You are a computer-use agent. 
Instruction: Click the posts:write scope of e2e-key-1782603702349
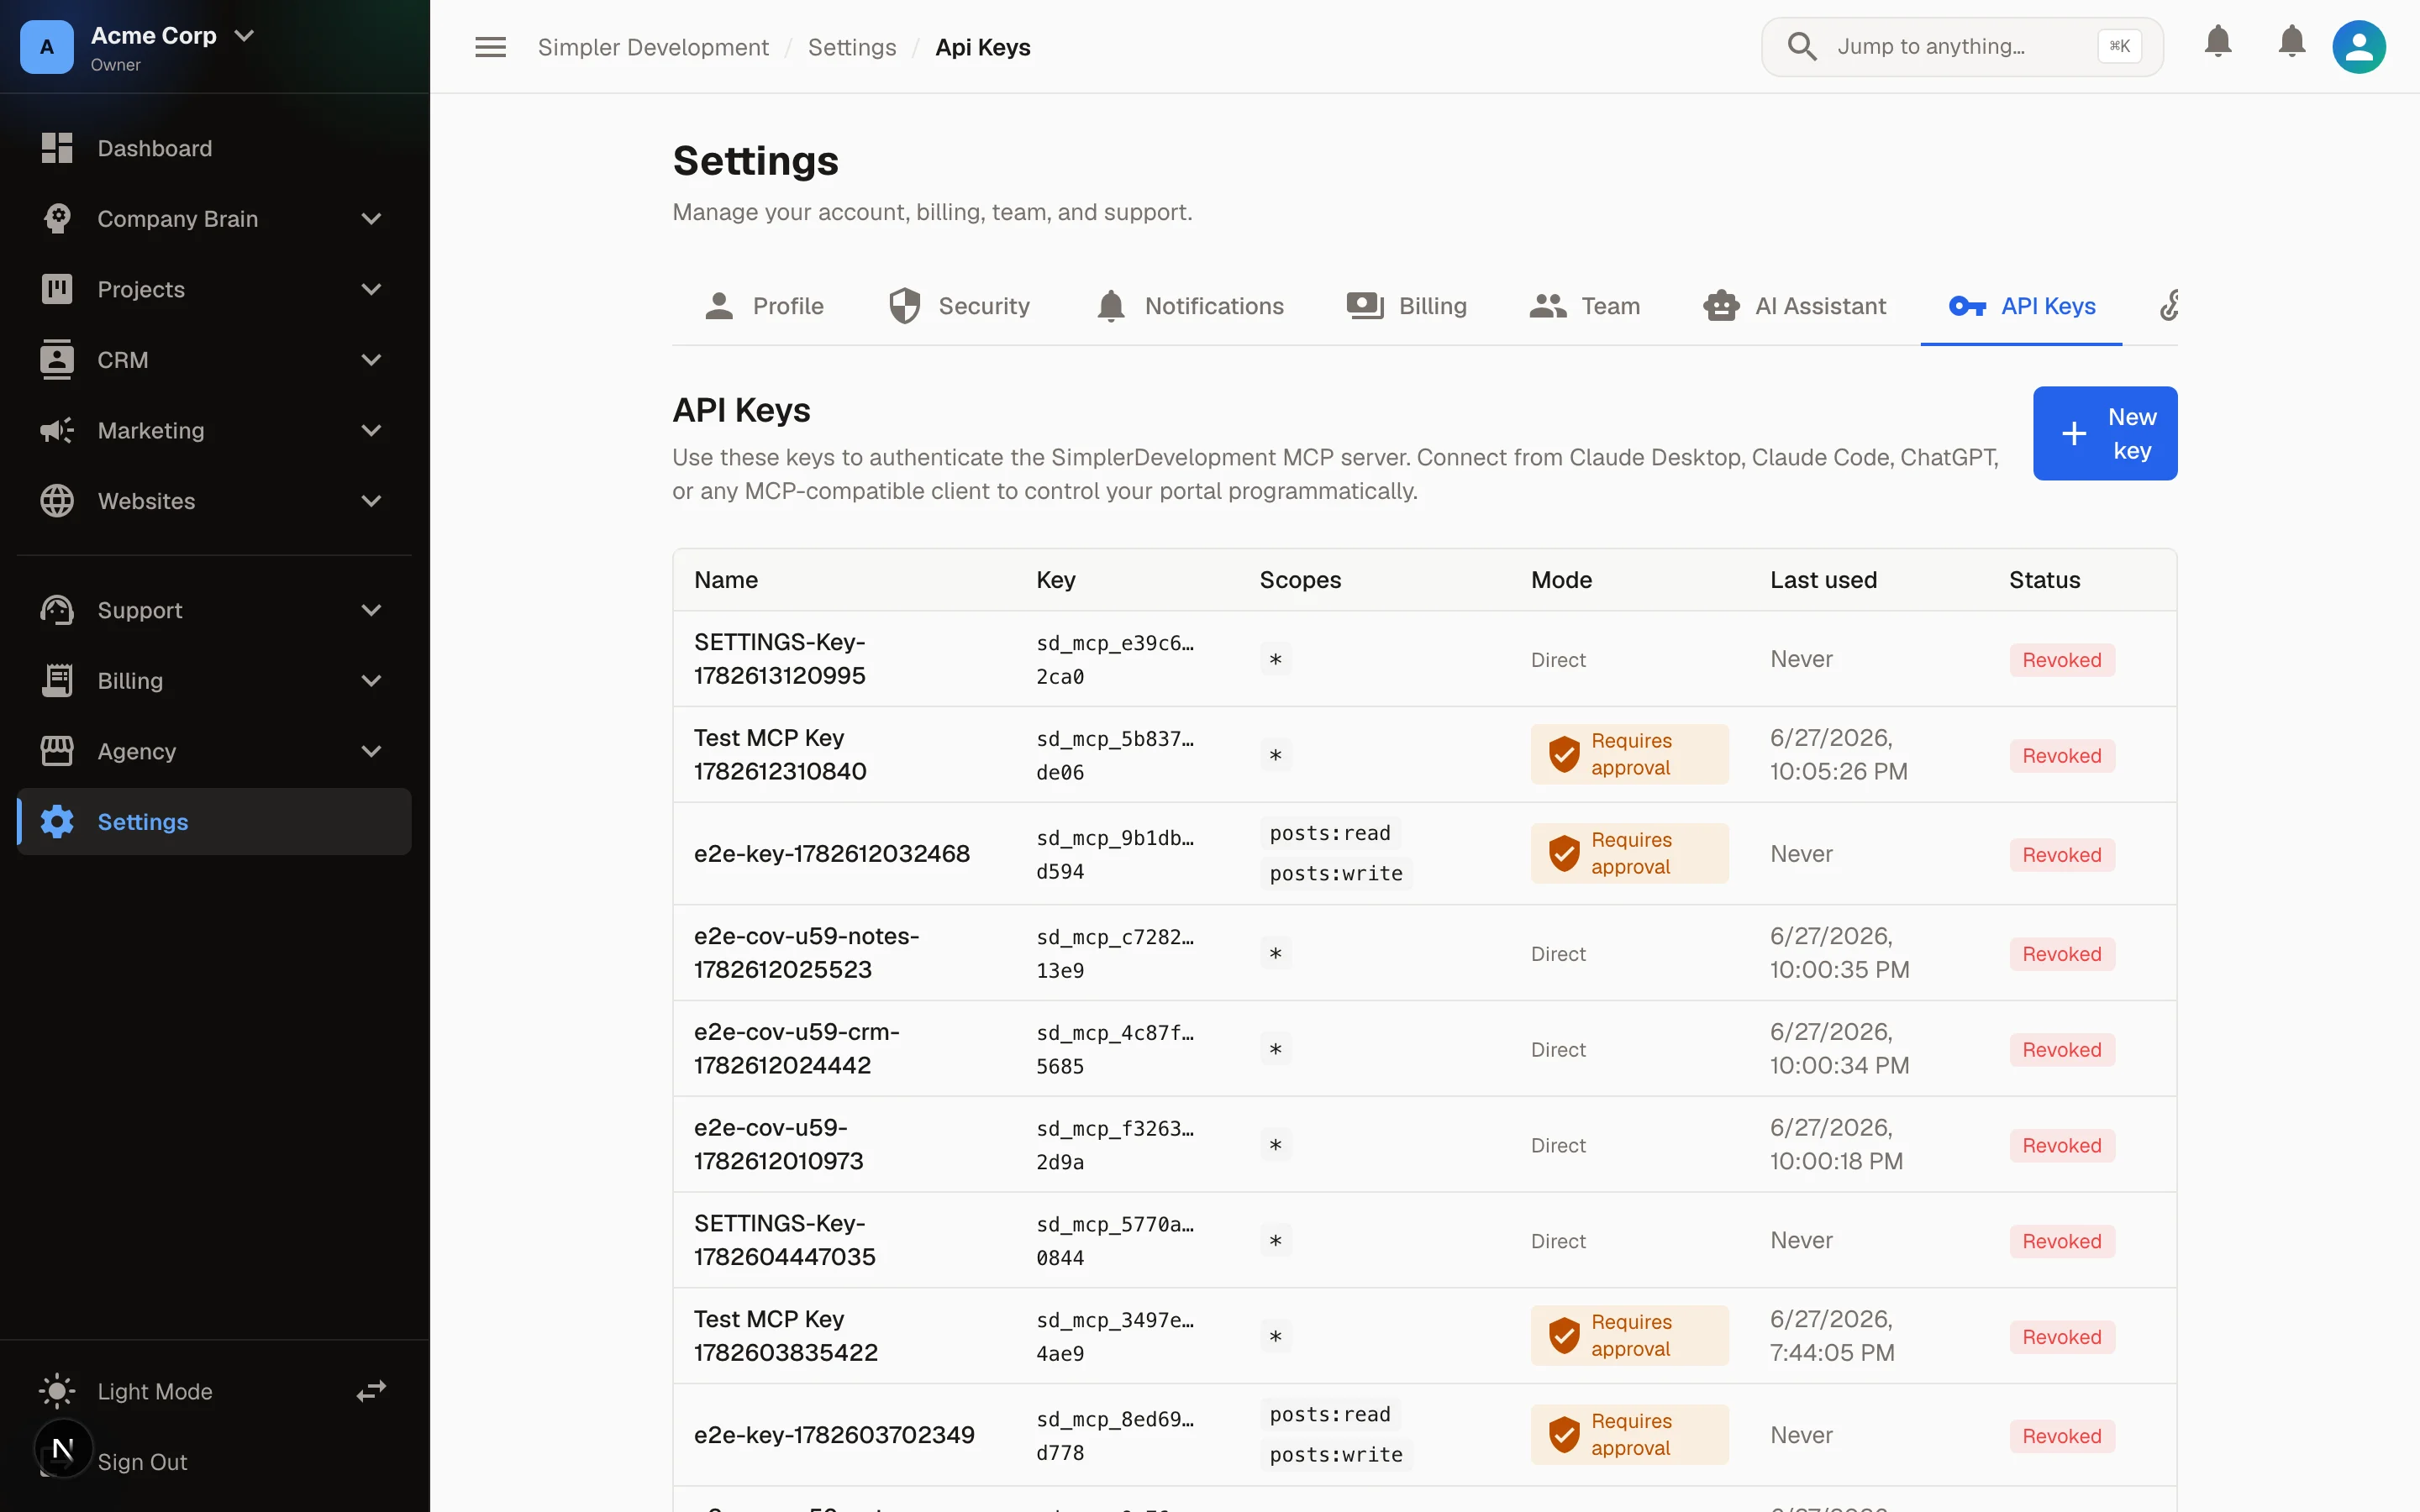pyautogui.click(x=1336, y=1454)
